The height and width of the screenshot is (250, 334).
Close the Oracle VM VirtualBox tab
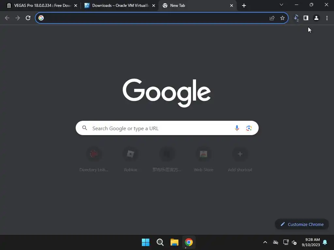[x=154, y=6]
